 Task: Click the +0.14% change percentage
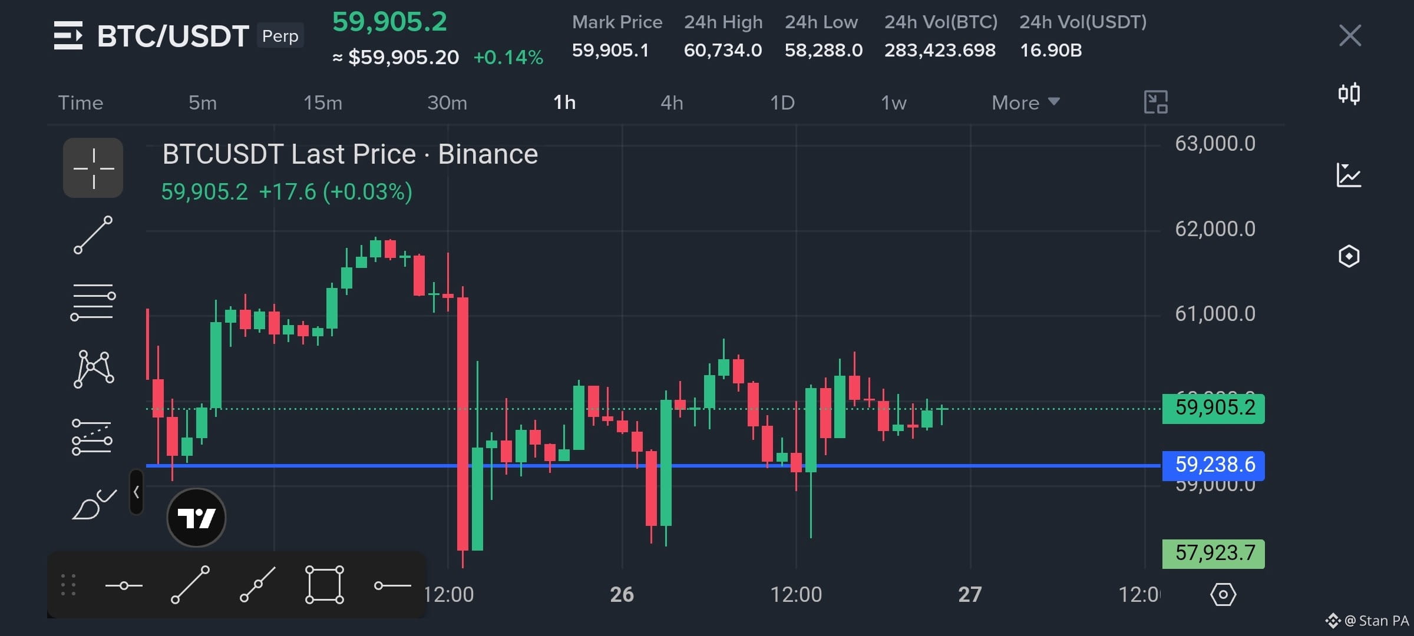(x=508, y=57)
